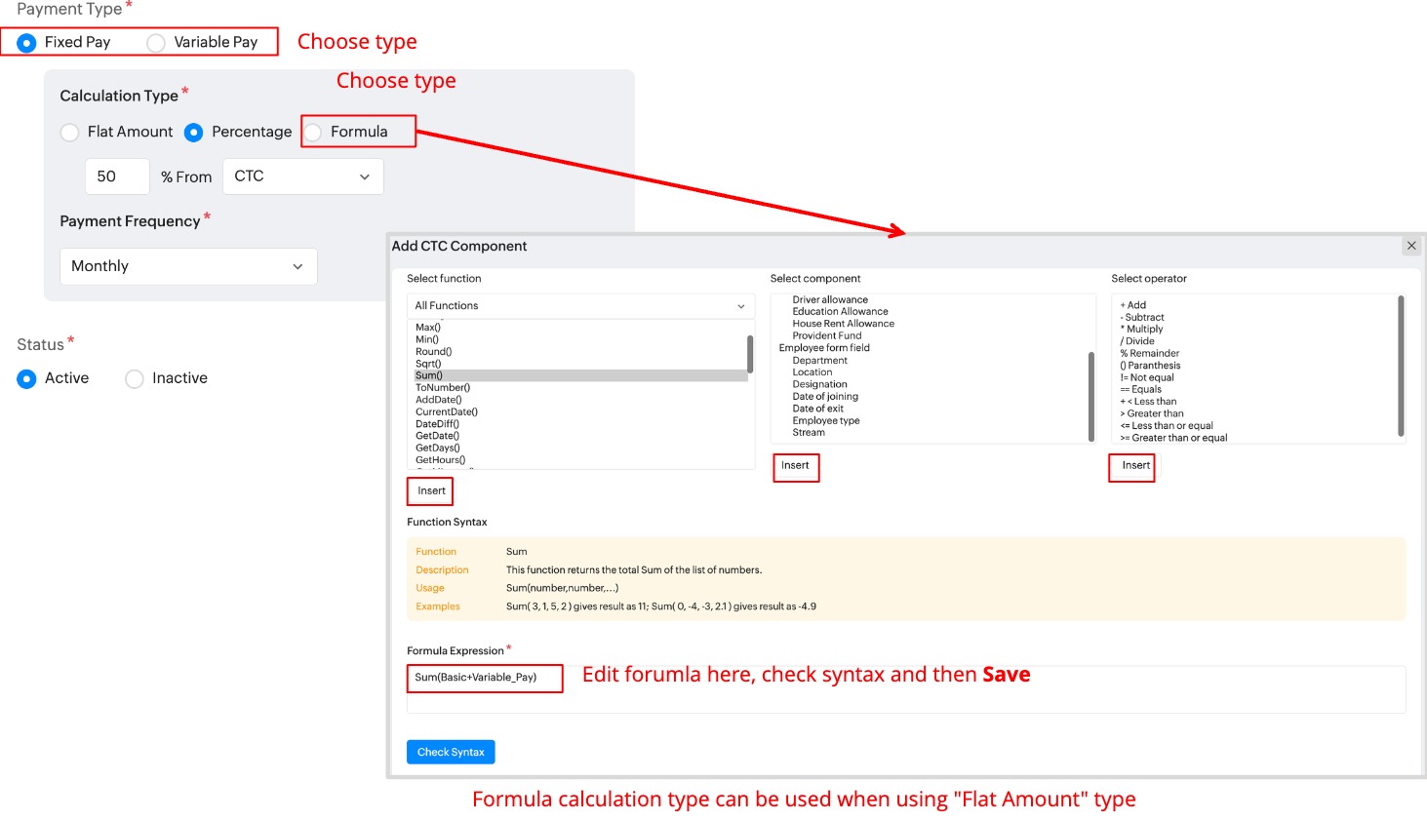The height and width of the screenshot is (821, 1427).
Task: Select the > Greater than operator
Action: 1152,413
